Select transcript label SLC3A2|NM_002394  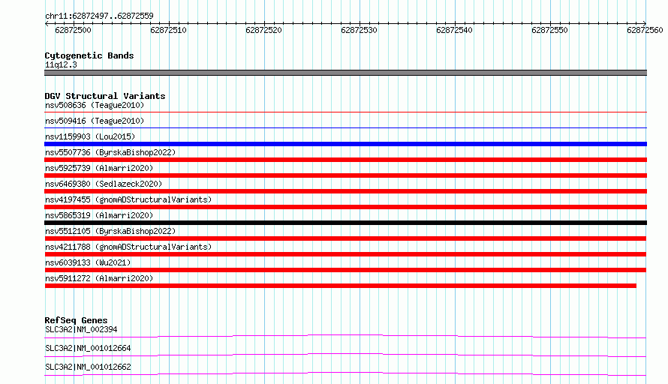(x=81, y=329)
